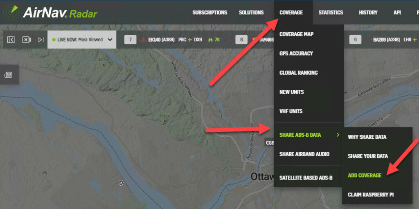
Task: Click the binoculars viewer count 78
Action: click(x=214, y=40)
